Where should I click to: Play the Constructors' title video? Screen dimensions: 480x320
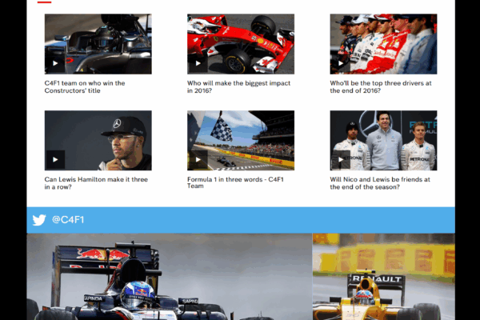click(55, 63)
